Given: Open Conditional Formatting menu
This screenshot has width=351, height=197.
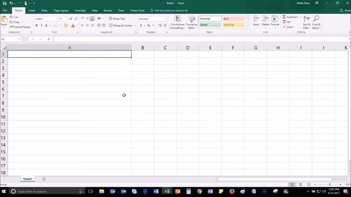Looking at the screenshot, I should [177, 22].
